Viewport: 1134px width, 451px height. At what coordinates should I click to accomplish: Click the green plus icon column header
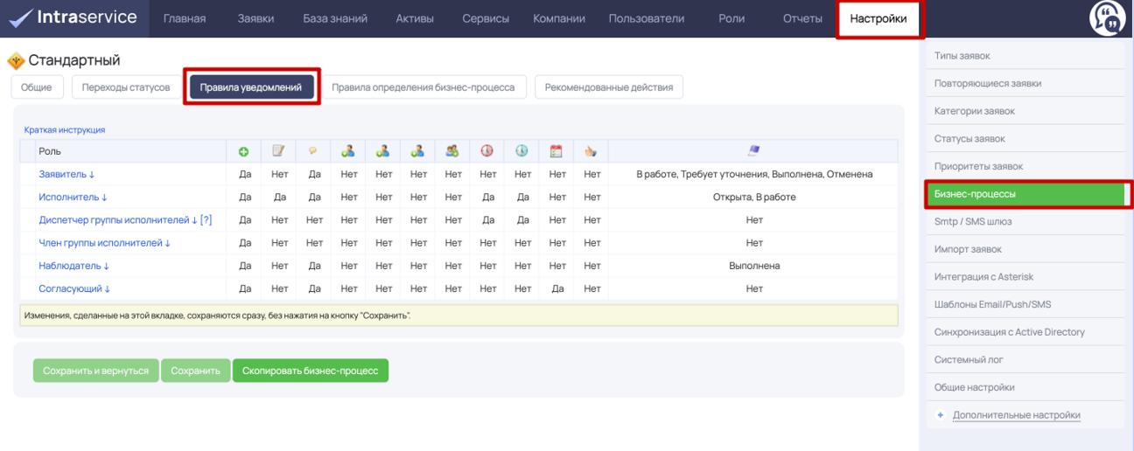pyautogui.click(x=245, y=151)
